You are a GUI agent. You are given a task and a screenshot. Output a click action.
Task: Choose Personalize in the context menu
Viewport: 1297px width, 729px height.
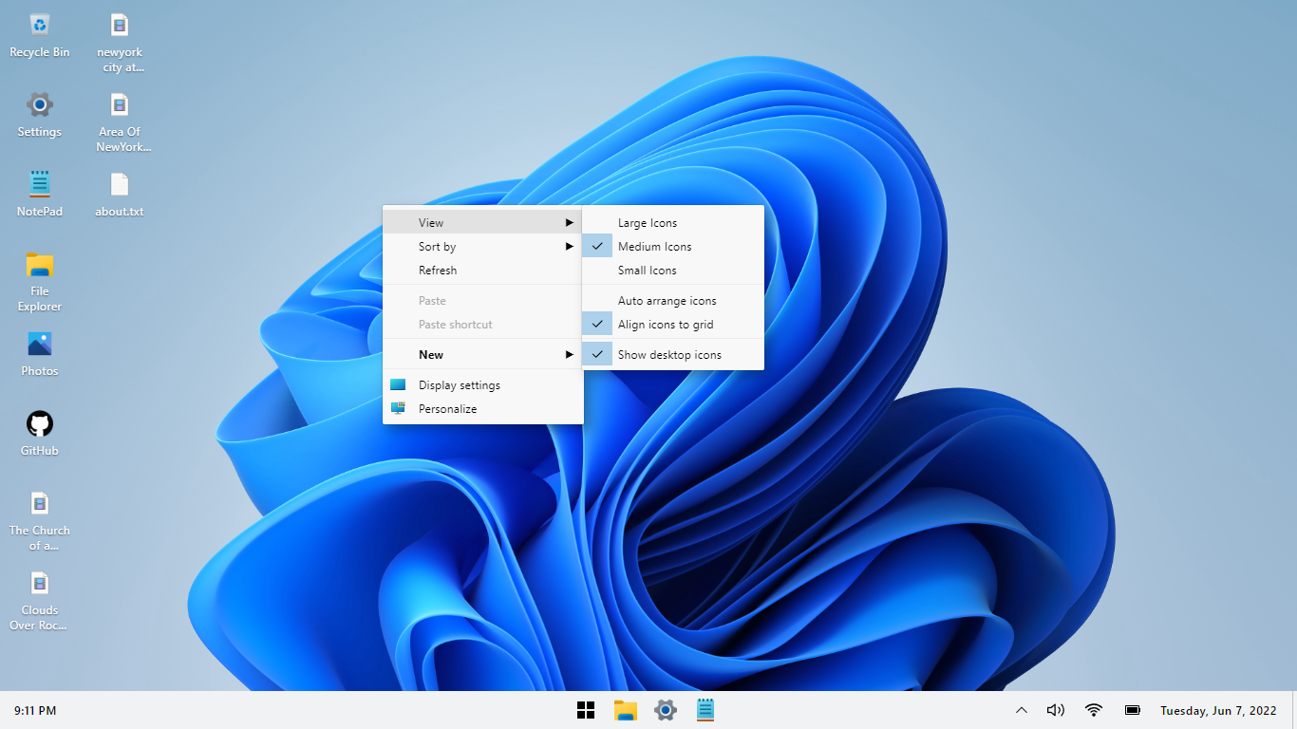point(447,409)
